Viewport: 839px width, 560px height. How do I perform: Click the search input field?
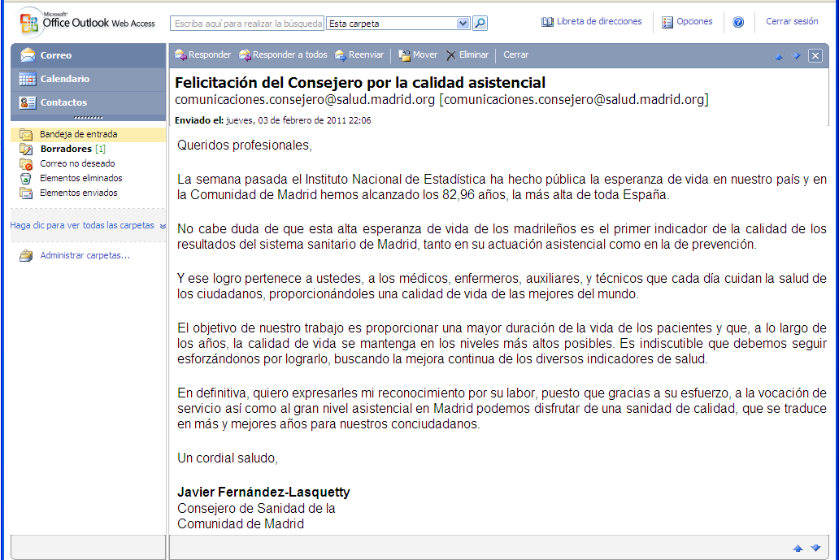tap(247, 24)
